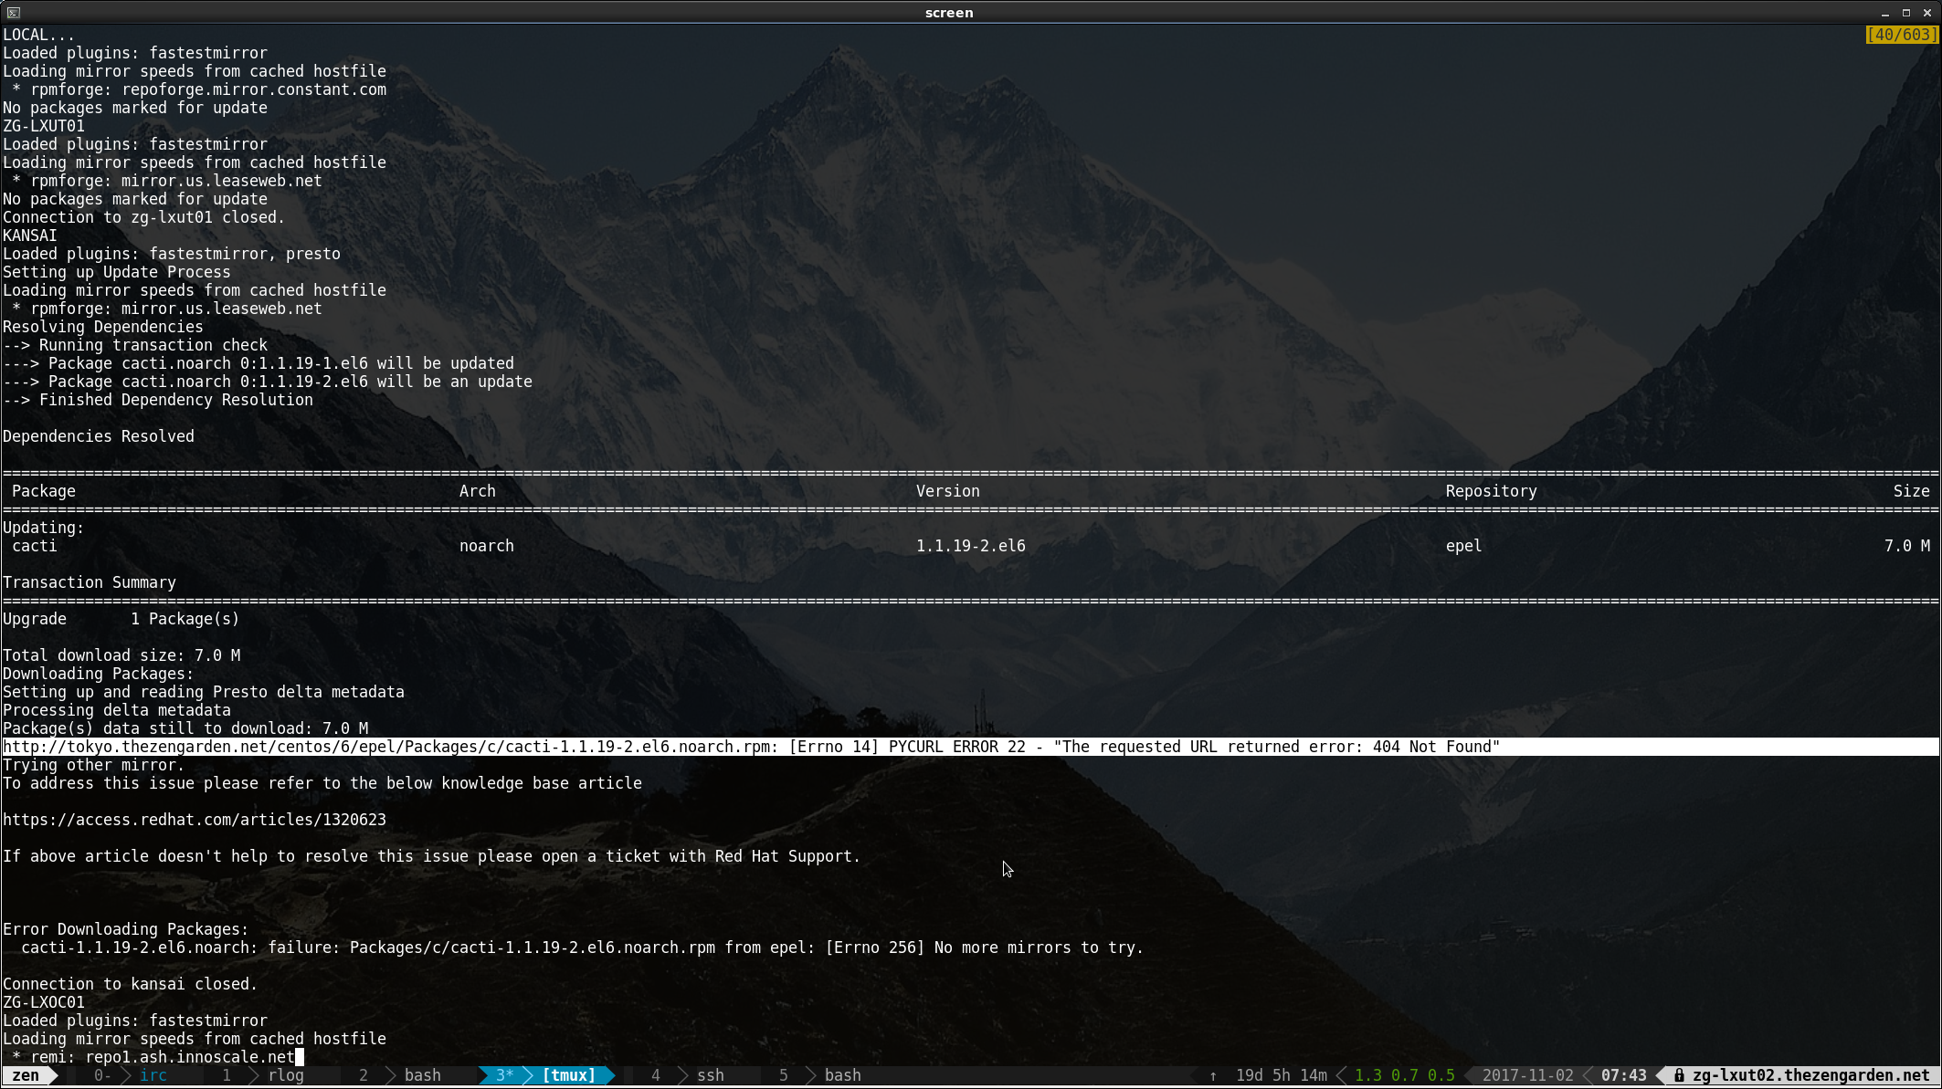Close the screen window

pyautogui.click(x=1927, y=13)
